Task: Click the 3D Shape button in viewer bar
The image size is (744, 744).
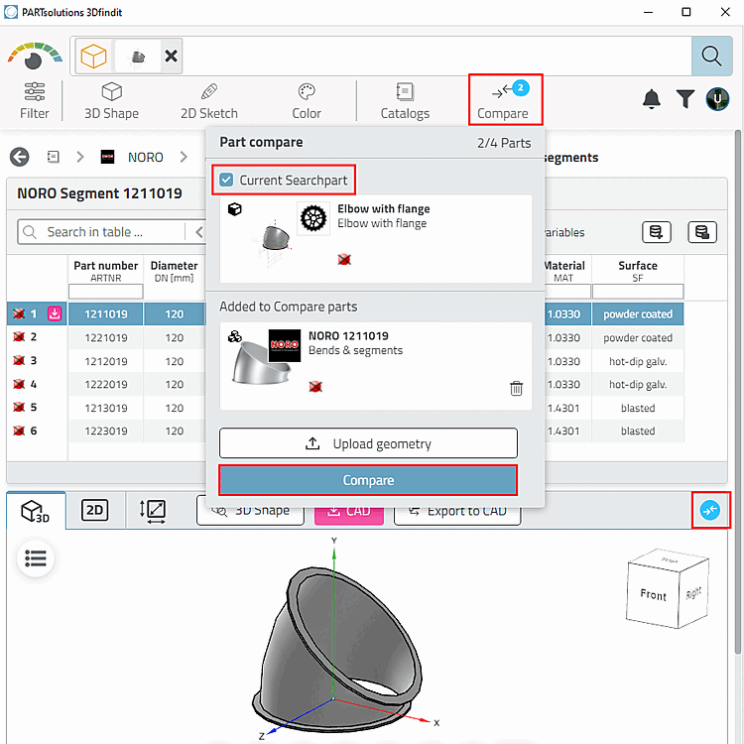Action: coord(250,511)
